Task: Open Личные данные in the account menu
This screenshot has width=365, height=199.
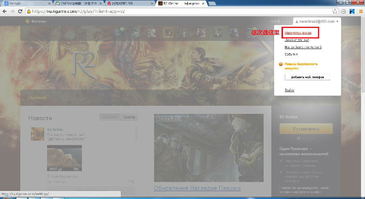Action: pyautogui.click(x=297, y=40)
